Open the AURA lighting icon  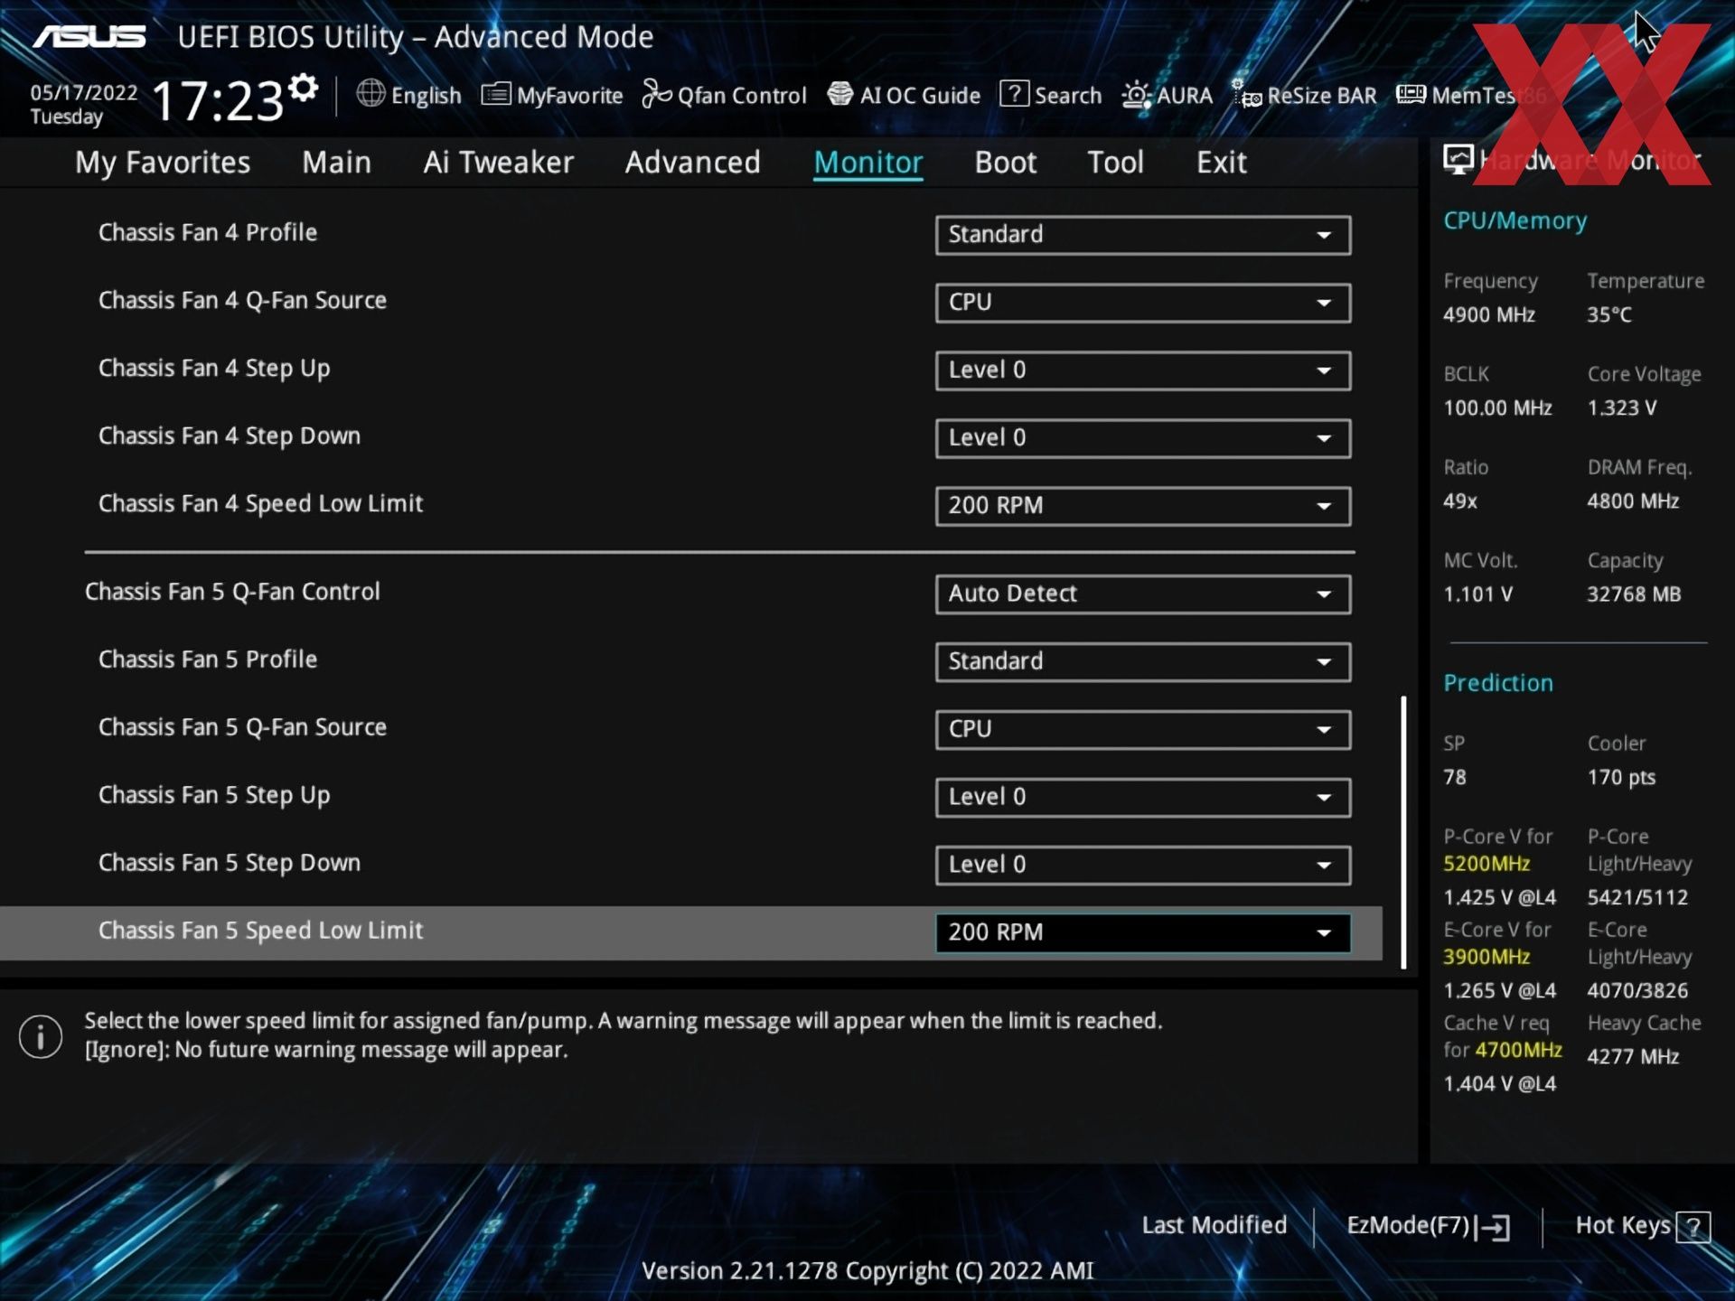click(x=1136, y=95)
